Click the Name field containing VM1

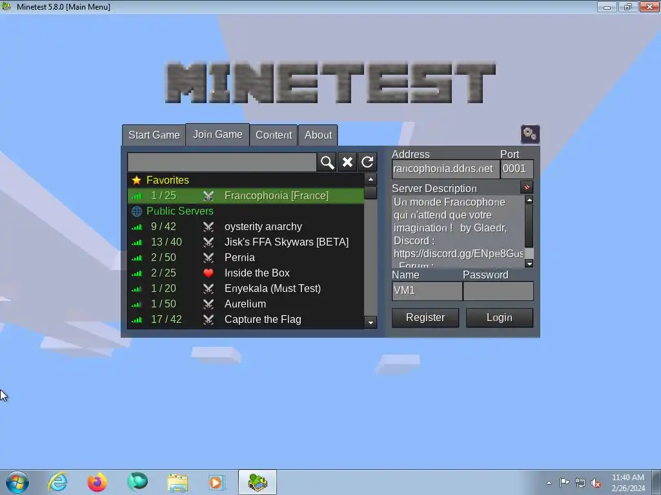click(x=427, y=291)
